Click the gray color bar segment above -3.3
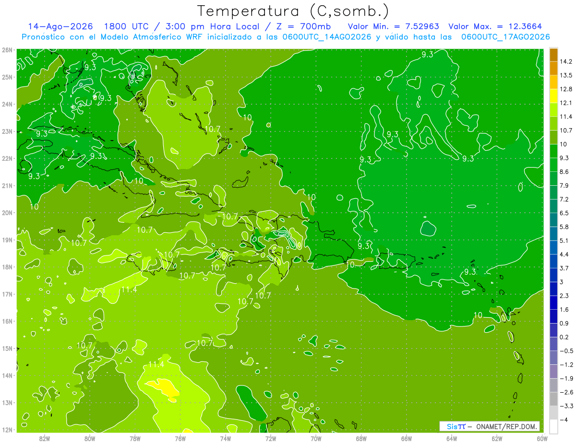Image resolution: width=576 pixels, height=445 pixels. [x=553, y=399]
